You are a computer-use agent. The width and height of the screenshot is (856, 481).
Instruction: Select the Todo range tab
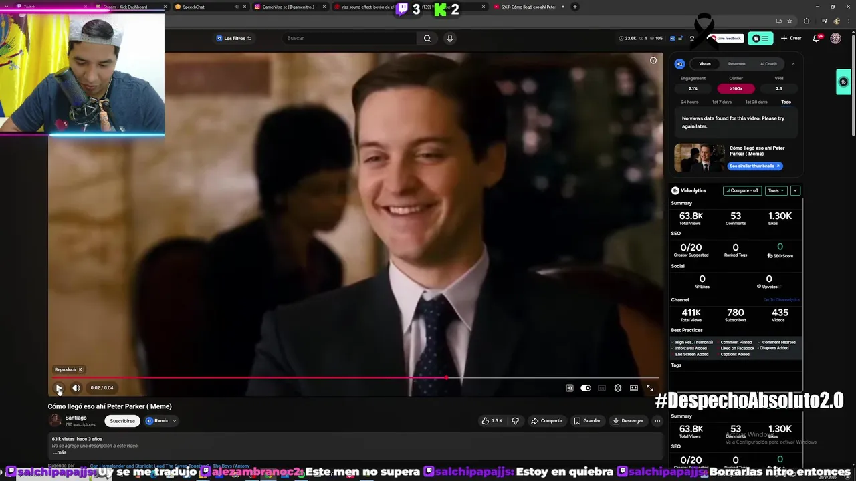click(x=786, y=102)
